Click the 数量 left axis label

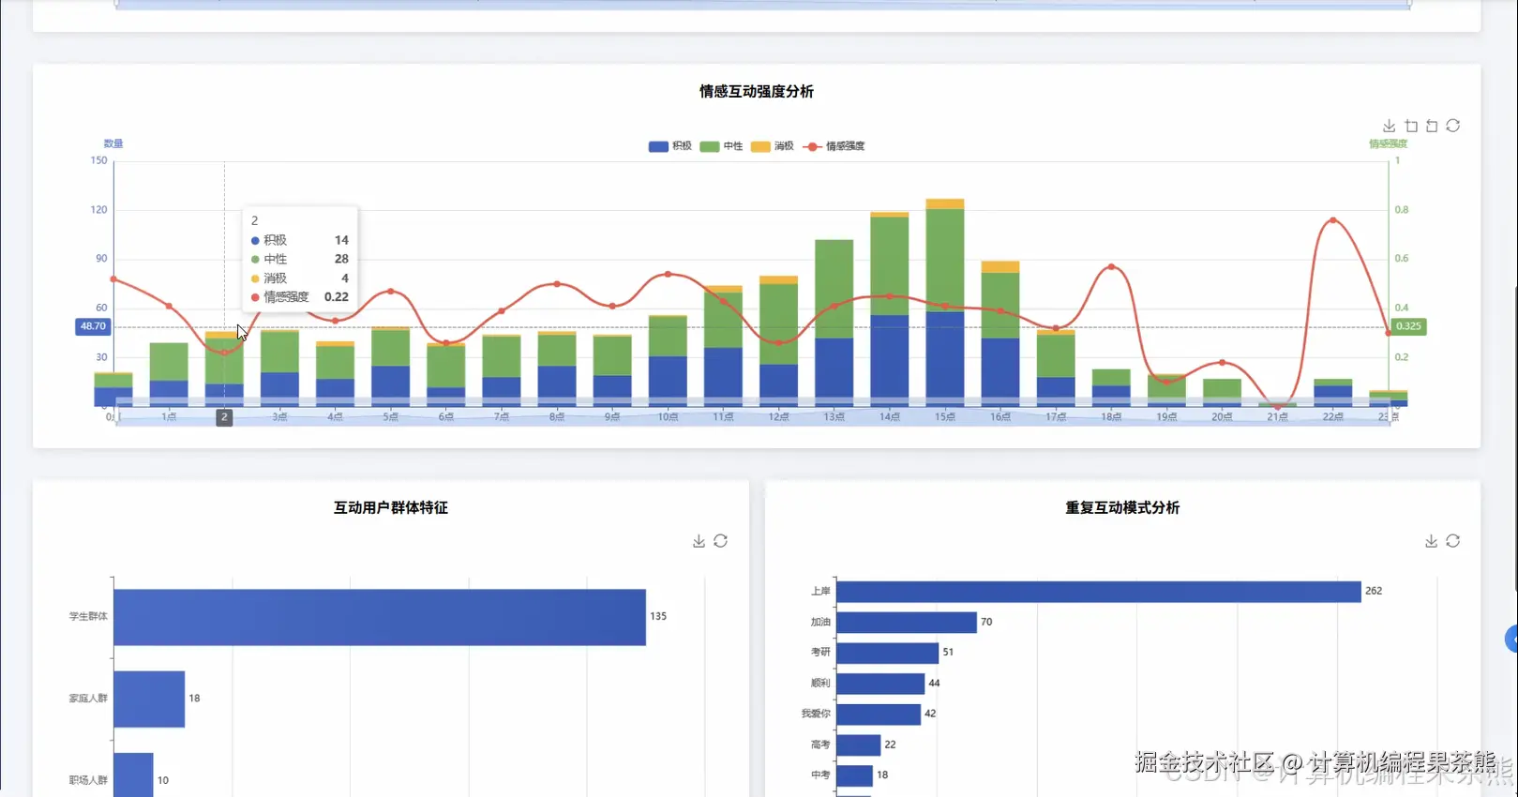click(113, 143)
